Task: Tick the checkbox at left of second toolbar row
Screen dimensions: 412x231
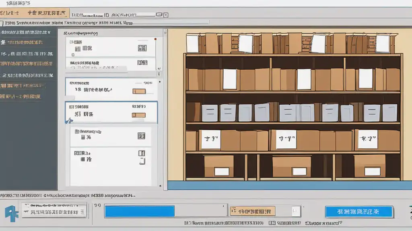Action: 2,24
